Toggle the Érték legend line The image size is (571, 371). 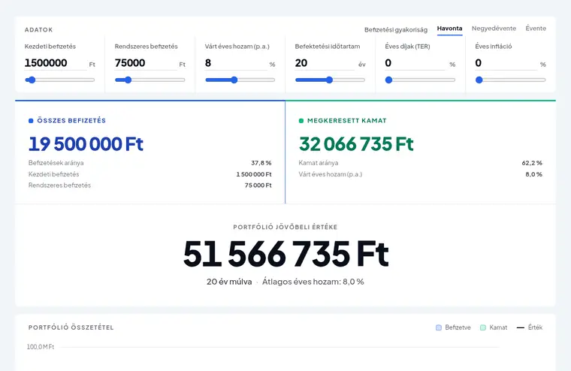pyautogui.click(x=521, y=327)
